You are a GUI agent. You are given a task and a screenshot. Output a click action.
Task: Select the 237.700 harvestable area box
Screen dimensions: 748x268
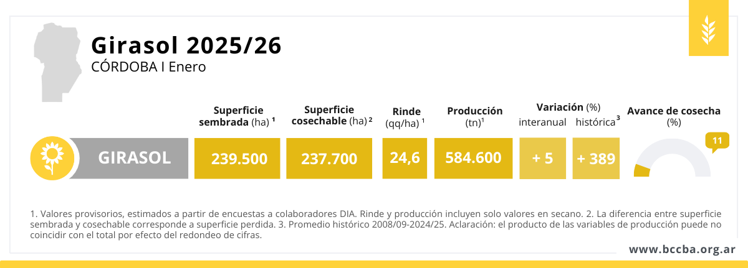point(329,158)
